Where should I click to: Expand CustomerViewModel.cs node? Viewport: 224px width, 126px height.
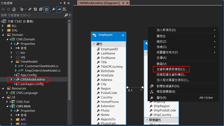coord(16,66)
